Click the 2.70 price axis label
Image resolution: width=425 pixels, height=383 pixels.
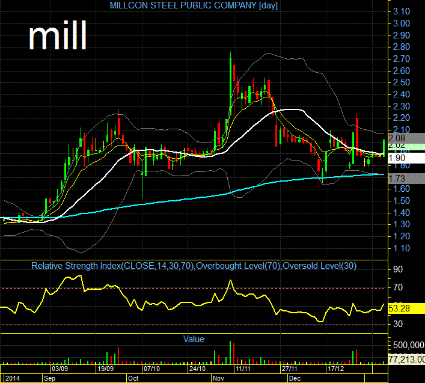pyautogui.click(x=402, y=59)
